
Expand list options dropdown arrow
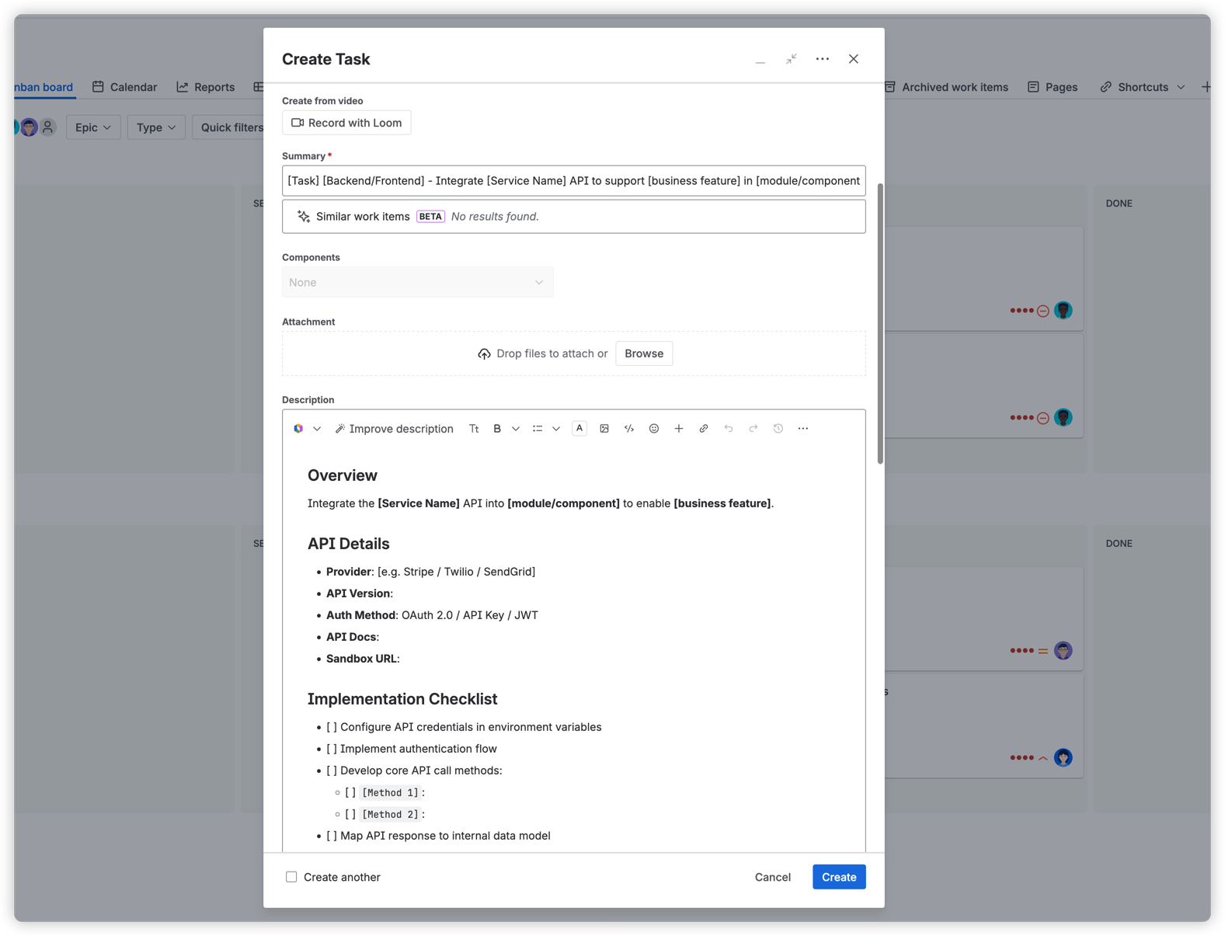pos(556,429)
